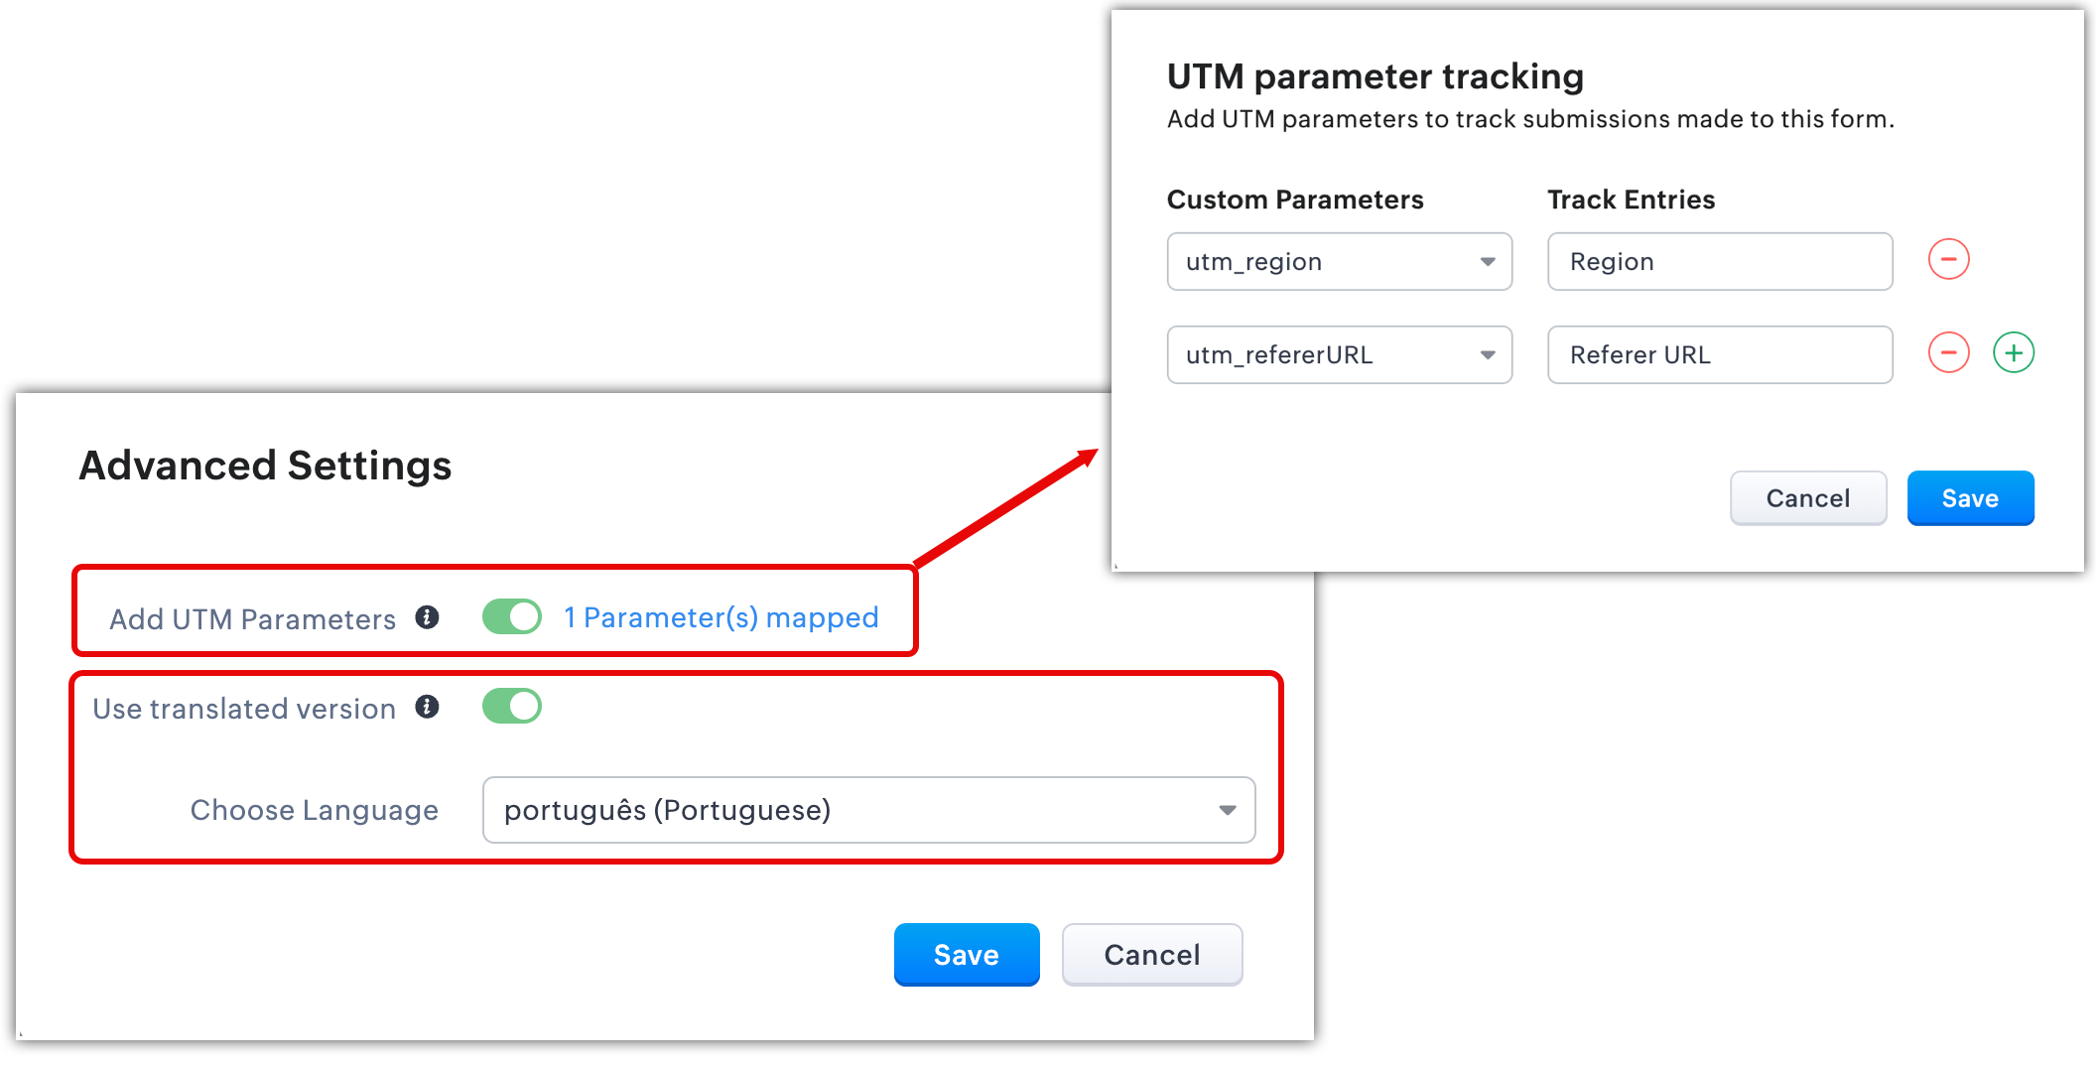Save the UTM parameter tracking dialog
Image resolution: width=2096 pixels, height=1068 pixels.
point(1970,498)
